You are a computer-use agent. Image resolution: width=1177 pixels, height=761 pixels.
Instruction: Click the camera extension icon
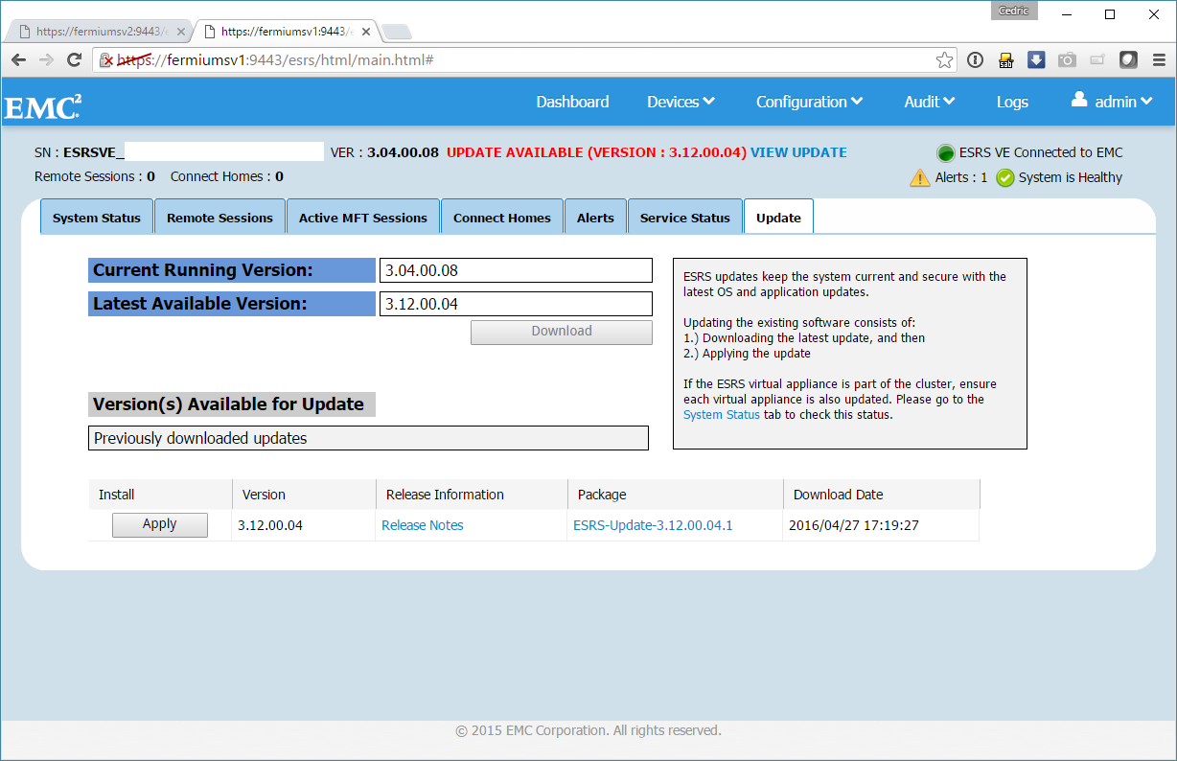tap(1067, 59)
